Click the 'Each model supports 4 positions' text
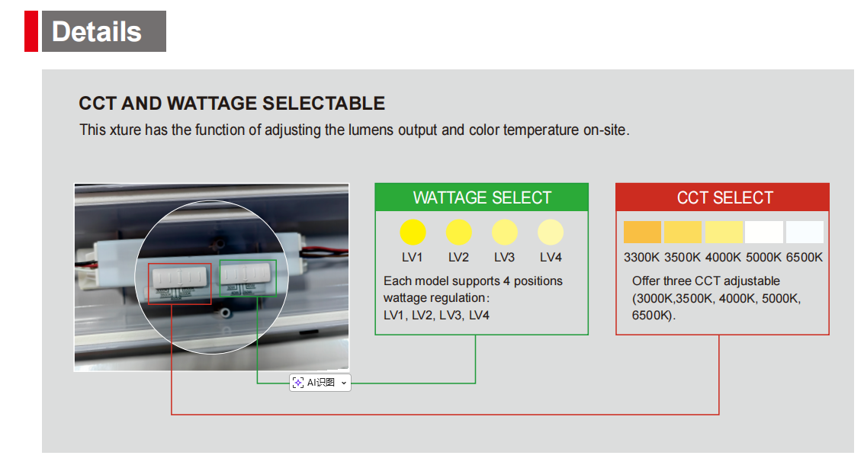This screenshot has height=465, width=864. [473, 281]
